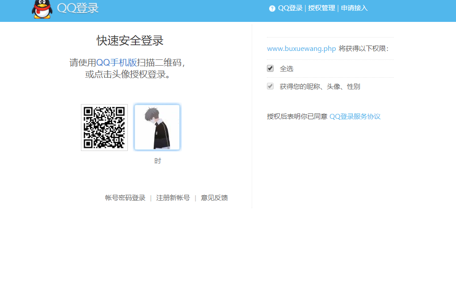Click the QQ登录 title text in the header

click(78, 8)
